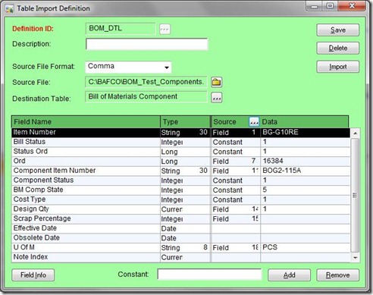Click the ellipsis button in Source column header
The height and width of the screenshot is (295, 373).
[x=254, y=122]
